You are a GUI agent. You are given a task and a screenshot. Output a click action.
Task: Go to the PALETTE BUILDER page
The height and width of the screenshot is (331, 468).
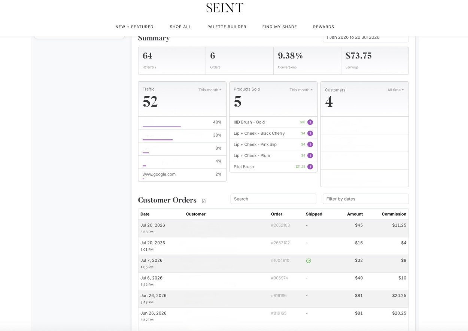(227, 27)
